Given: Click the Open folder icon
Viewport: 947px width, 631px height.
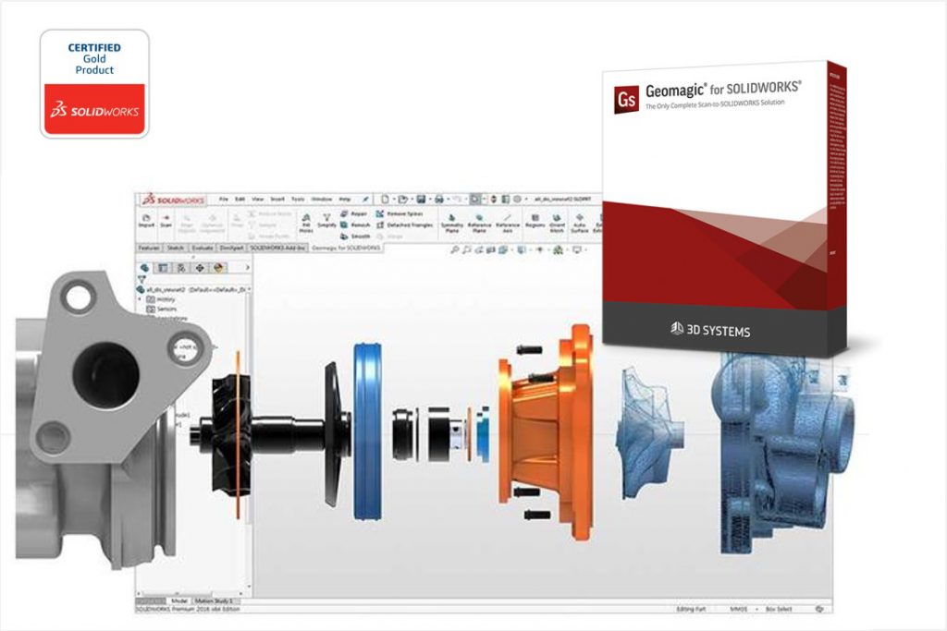Looking at the screenshot, I should pos(403,199).
